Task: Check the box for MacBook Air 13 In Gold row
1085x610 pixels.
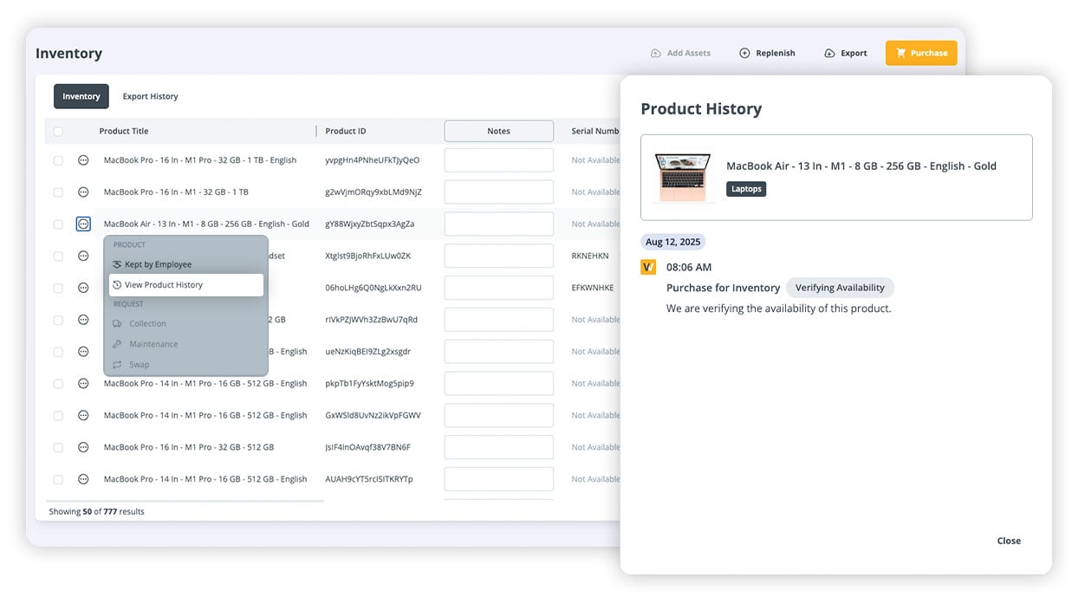Action: pos(58,224)
